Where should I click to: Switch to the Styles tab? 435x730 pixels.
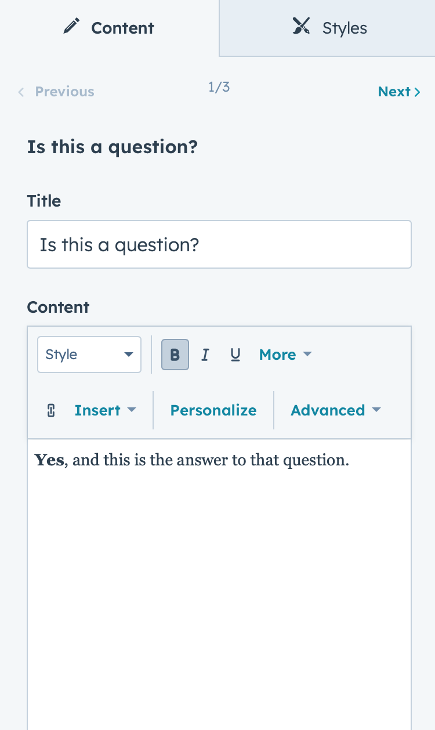click(327, 28)
